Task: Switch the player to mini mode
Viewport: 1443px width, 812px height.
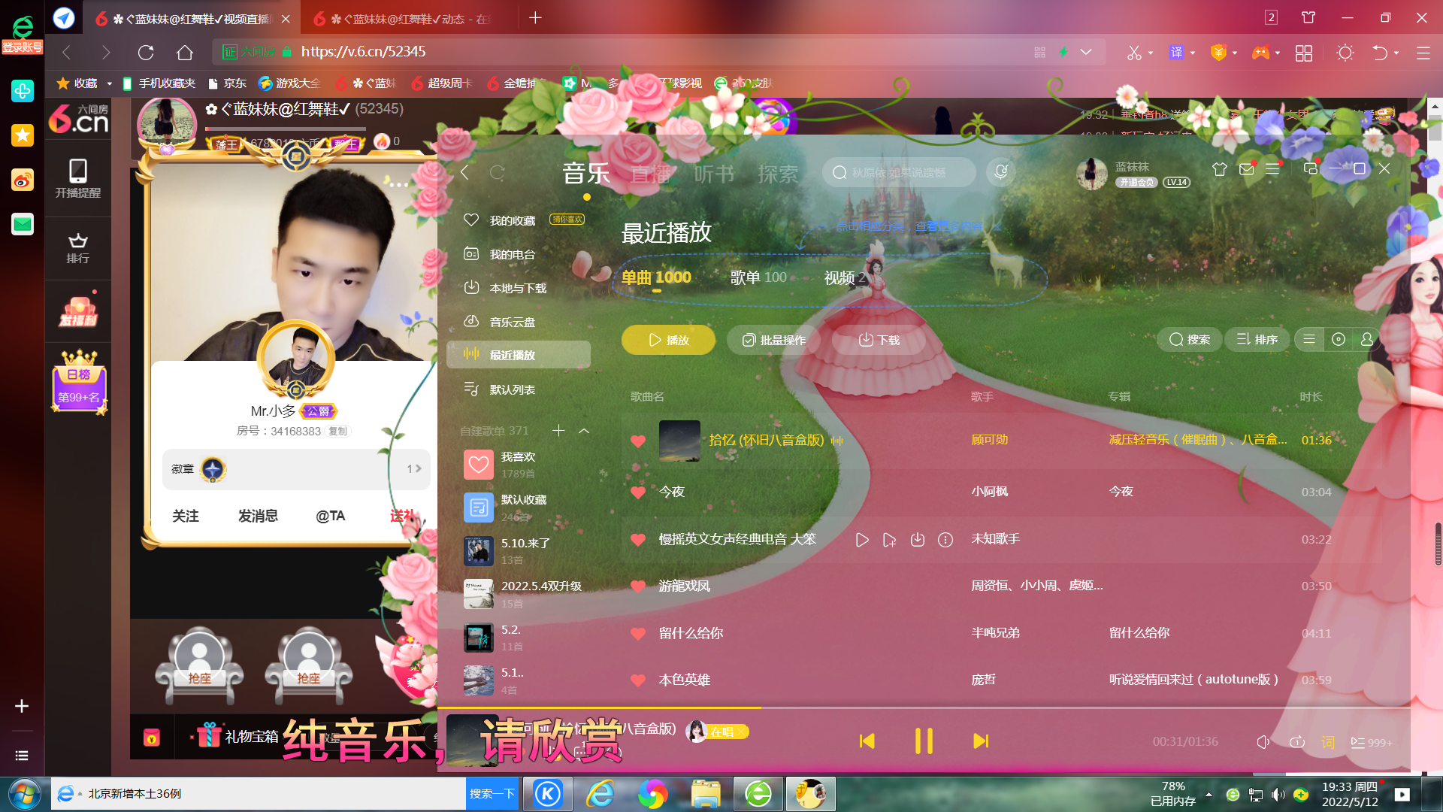Action: click(x=1310, y=168)
